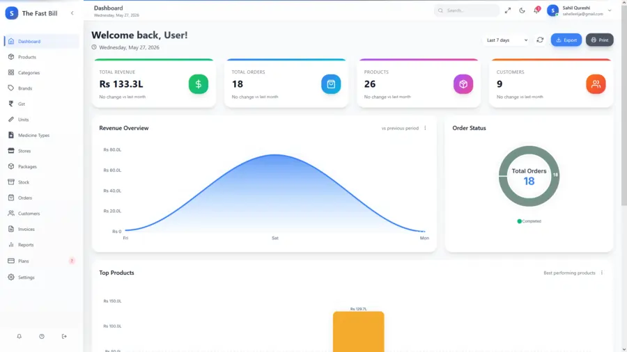The height and width of the screenshot is (352, 627).
Task: Click the Packages box icon
Action: click(10, 166)
